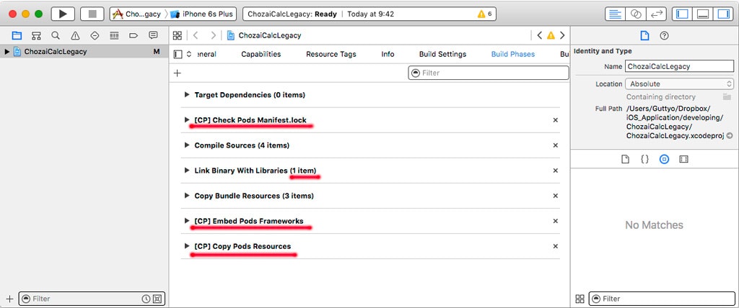This screenshot has height=308, width=739.
Task: Choose folder for containing directory
Action: click(727, 97)
